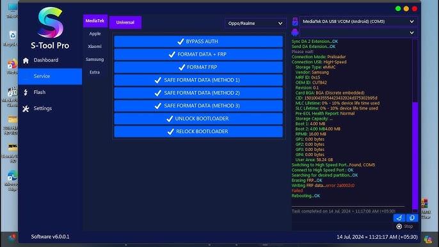The height and width of the screenshot is (247, 439).
Task: Open the Recycle Bin desktop icon
Action: tap(12, 38)
